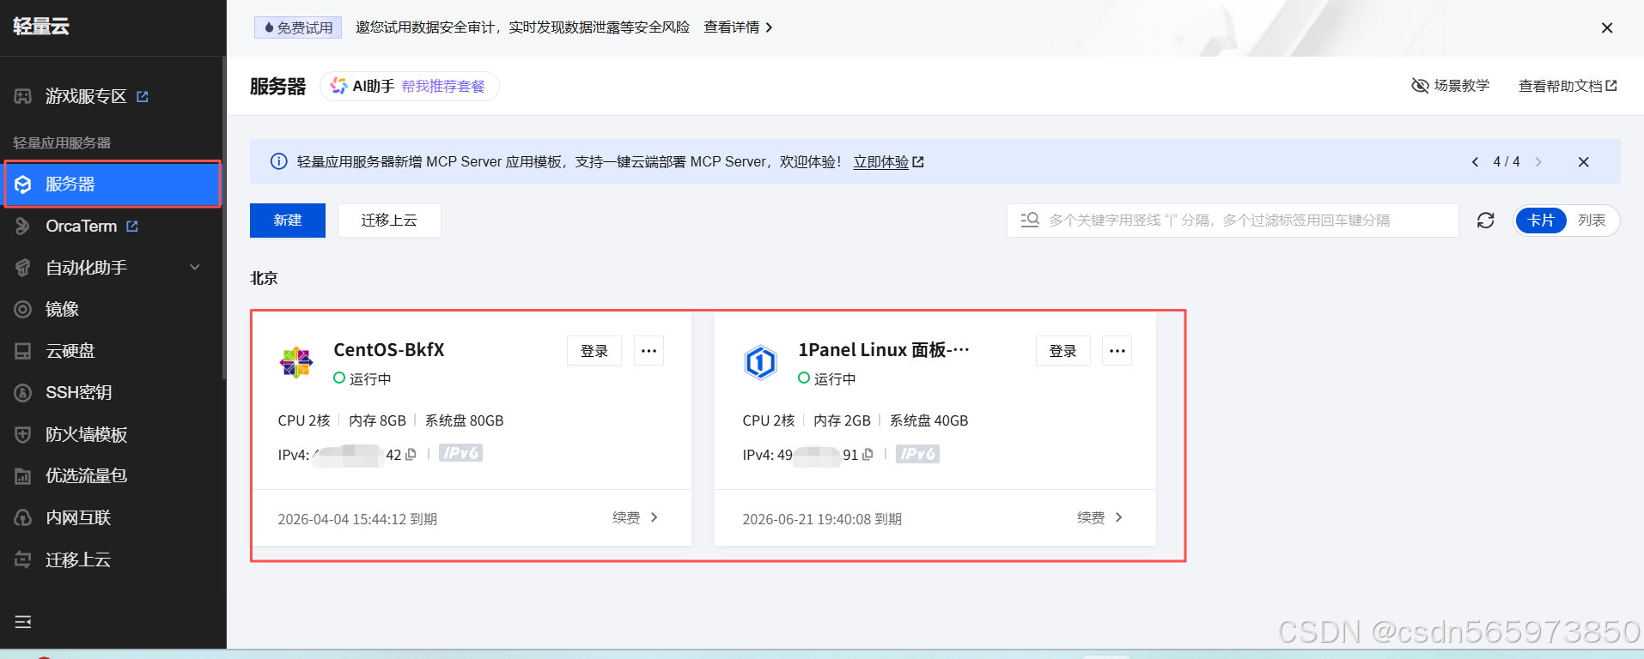
Task: Open 内网互联 in the sidebar
Action: 78,517
